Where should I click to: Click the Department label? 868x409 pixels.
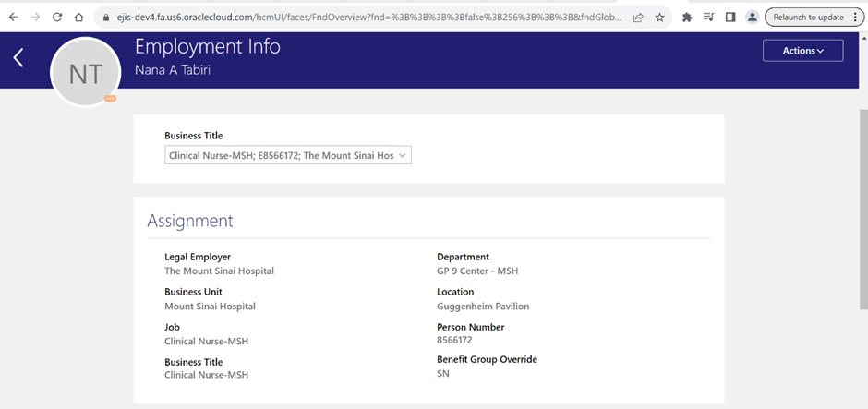[463, 257]
